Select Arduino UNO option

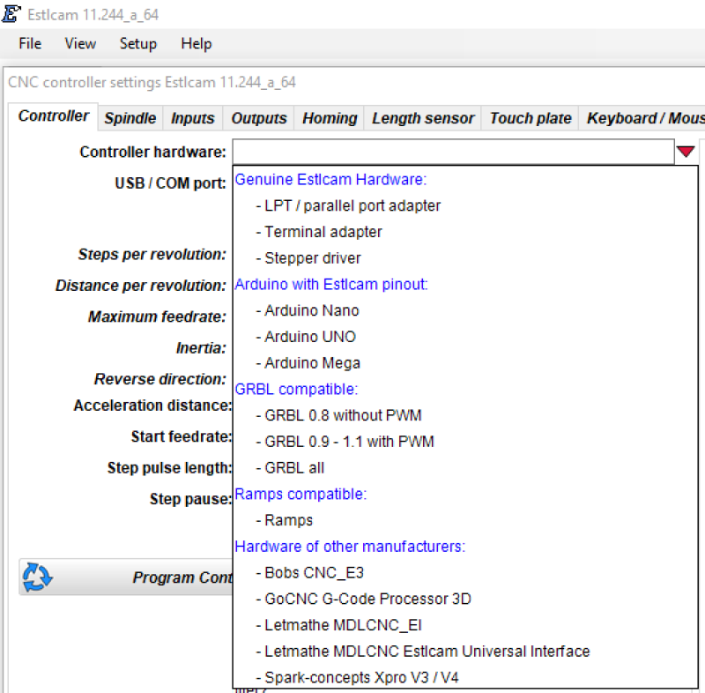point(465,337)
